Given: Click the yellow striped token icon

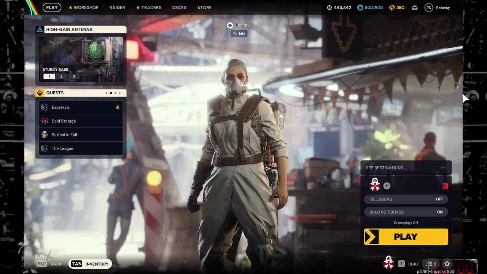Looking at the screenshot, I should click(x=392, y=8).
